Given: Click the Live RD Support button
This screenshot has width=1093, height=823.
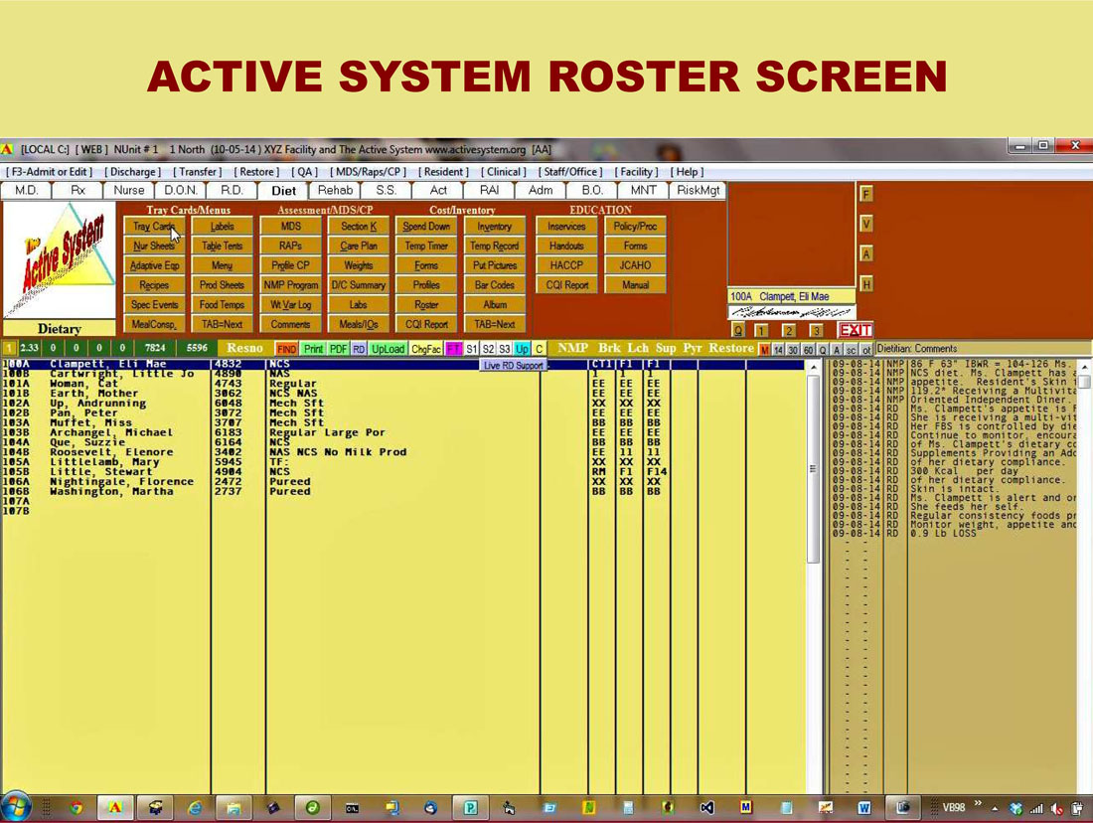Looking at the screenshot, I should 514,366.
